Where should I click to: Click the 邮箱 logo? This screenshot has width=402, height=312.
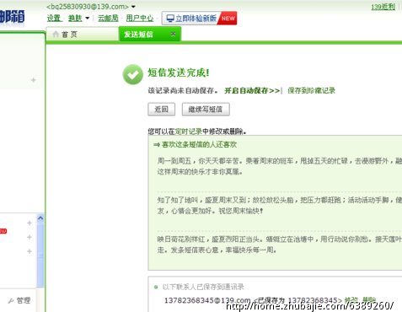point(13,16)
